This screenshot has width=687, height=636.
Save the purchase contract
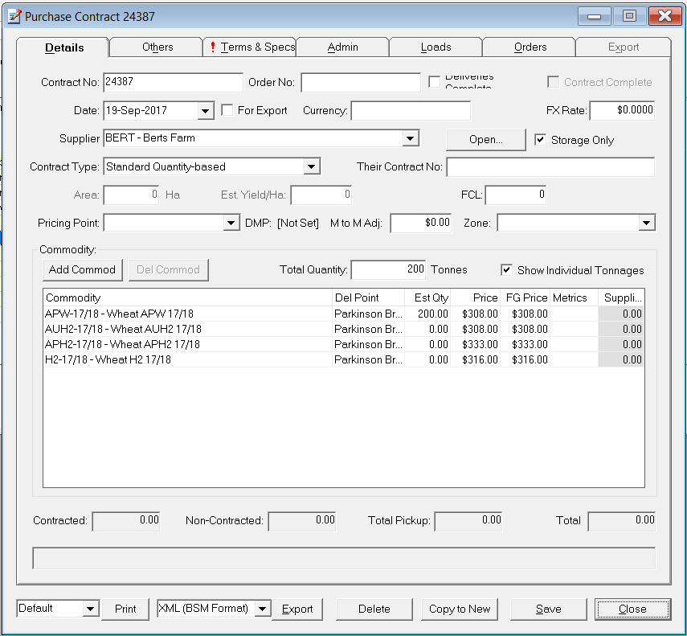click(x=549, y=609)
